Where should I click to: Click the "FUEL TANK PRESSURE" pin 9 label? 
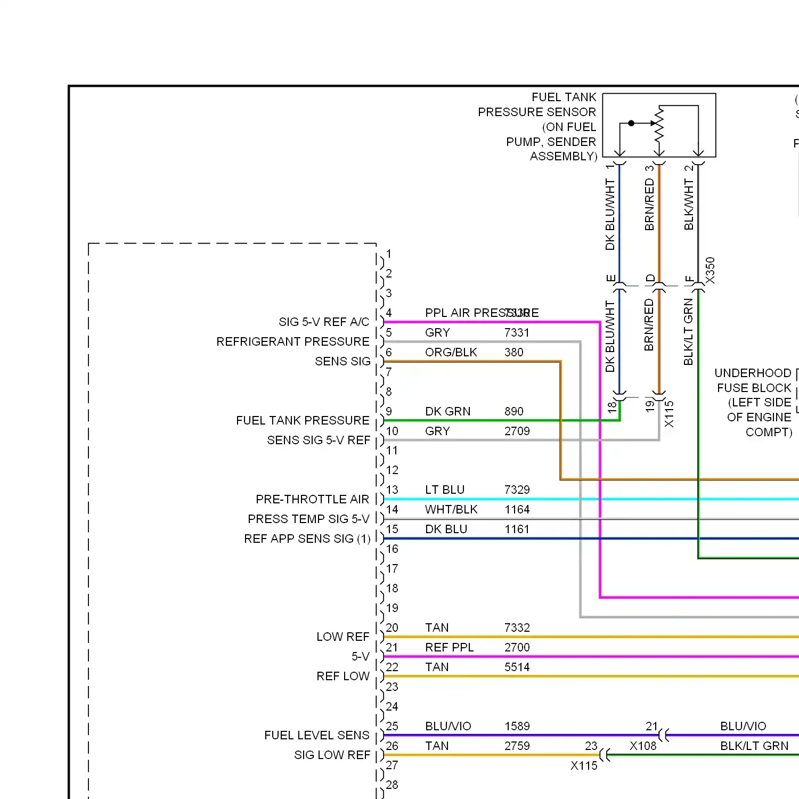[303, 420]
